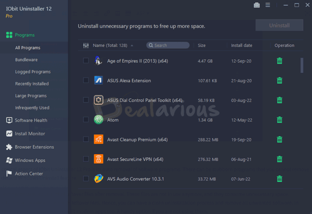Open Logged Programs category
This screenshot has height=214, width=312.
33,72
